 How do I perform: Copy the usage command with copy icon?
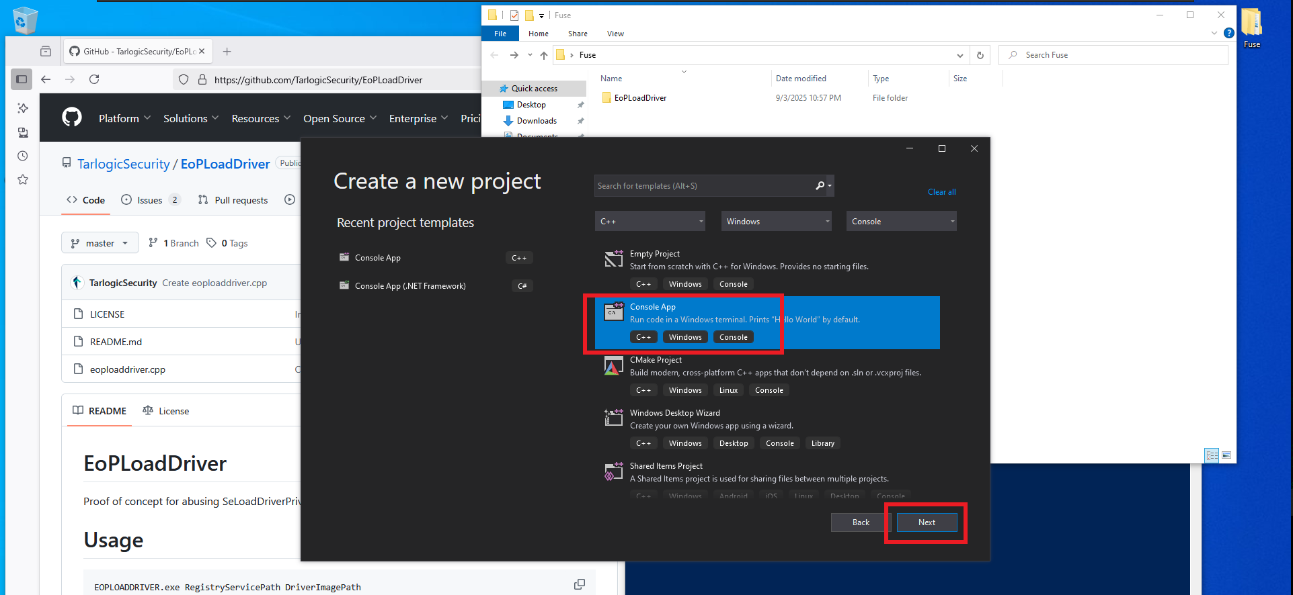(x=579, y=584)
